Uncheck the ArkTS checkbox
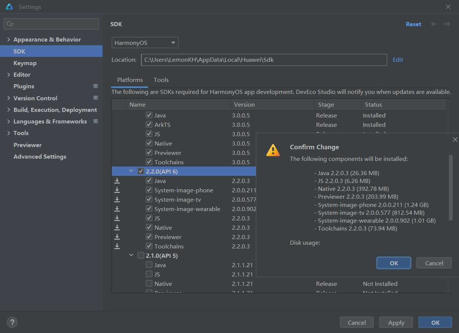Image resolution: width=459 pixels, height=333 pixels. click(x=149, y=125)
